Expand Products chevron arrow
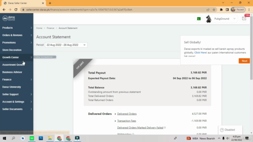Viewport: 253px width, 142px height. pos(31,28)
